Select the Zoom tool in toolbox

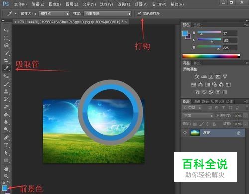[6, 176]
